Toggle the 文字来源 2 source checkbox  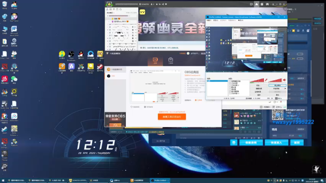click(230, 85)
